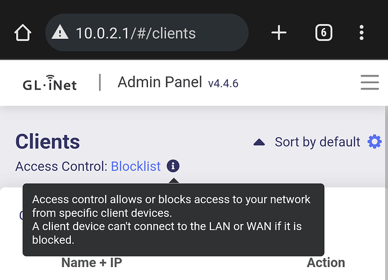
Task: Click the access control tooltip text box
Action: tap(173, 220)
